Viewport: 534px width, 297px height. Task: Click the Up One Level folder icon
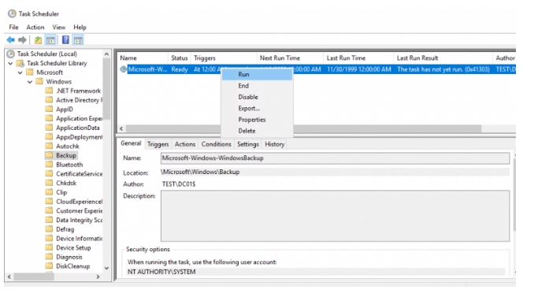point(38,40)
